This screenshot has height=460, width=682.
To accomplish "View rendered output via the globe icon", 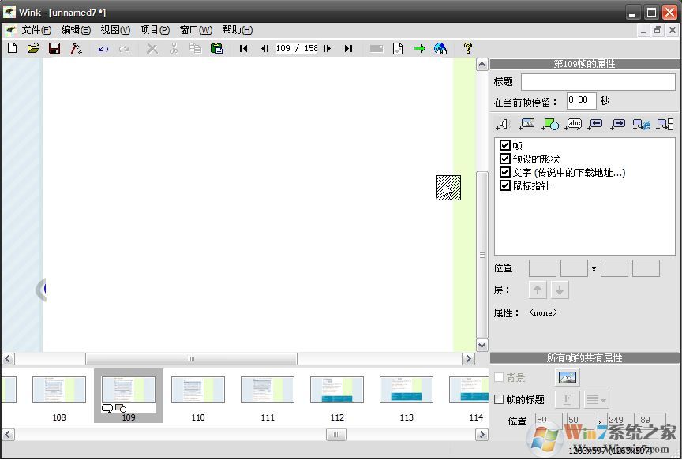I will (440, 48).
